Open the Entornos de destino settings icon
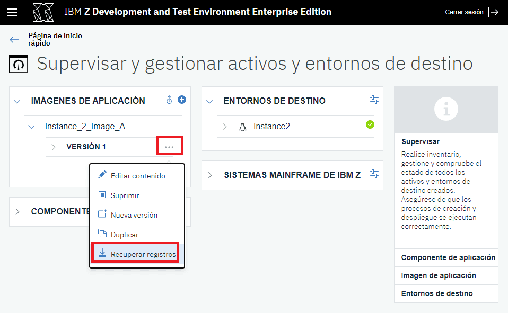Image resolution: width=508 pixels, height=313 pixels. (x=374, y=100)
